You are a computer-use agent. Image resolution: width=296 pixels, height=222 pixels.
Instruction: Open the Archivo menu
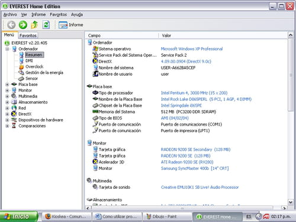coord(10,14)
